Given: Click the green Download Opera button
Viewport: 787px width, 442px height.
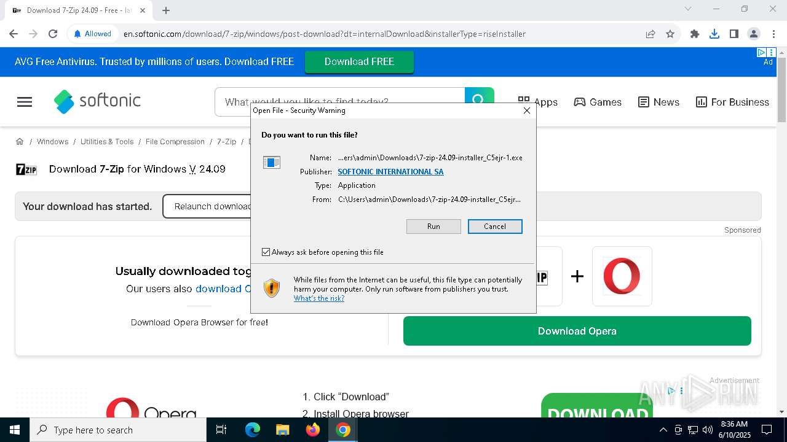Looking at the screenshot, I should tap(577, 331).
